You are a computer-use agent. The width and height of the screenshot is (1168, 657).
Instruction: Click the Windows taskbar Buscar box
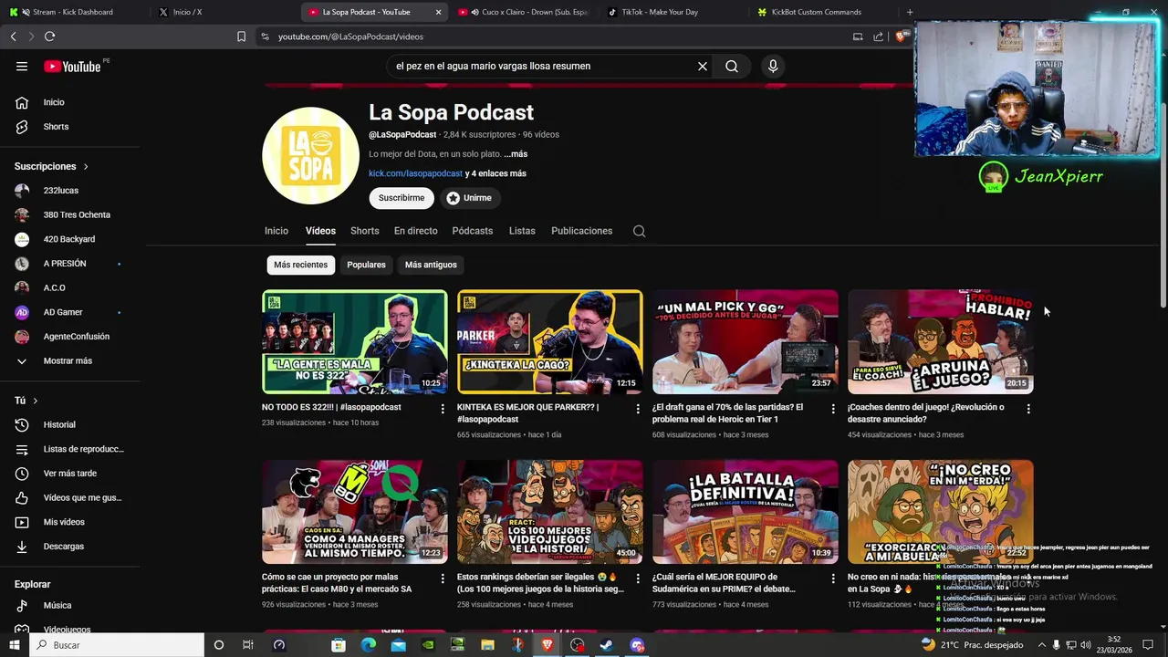point(116,645)
